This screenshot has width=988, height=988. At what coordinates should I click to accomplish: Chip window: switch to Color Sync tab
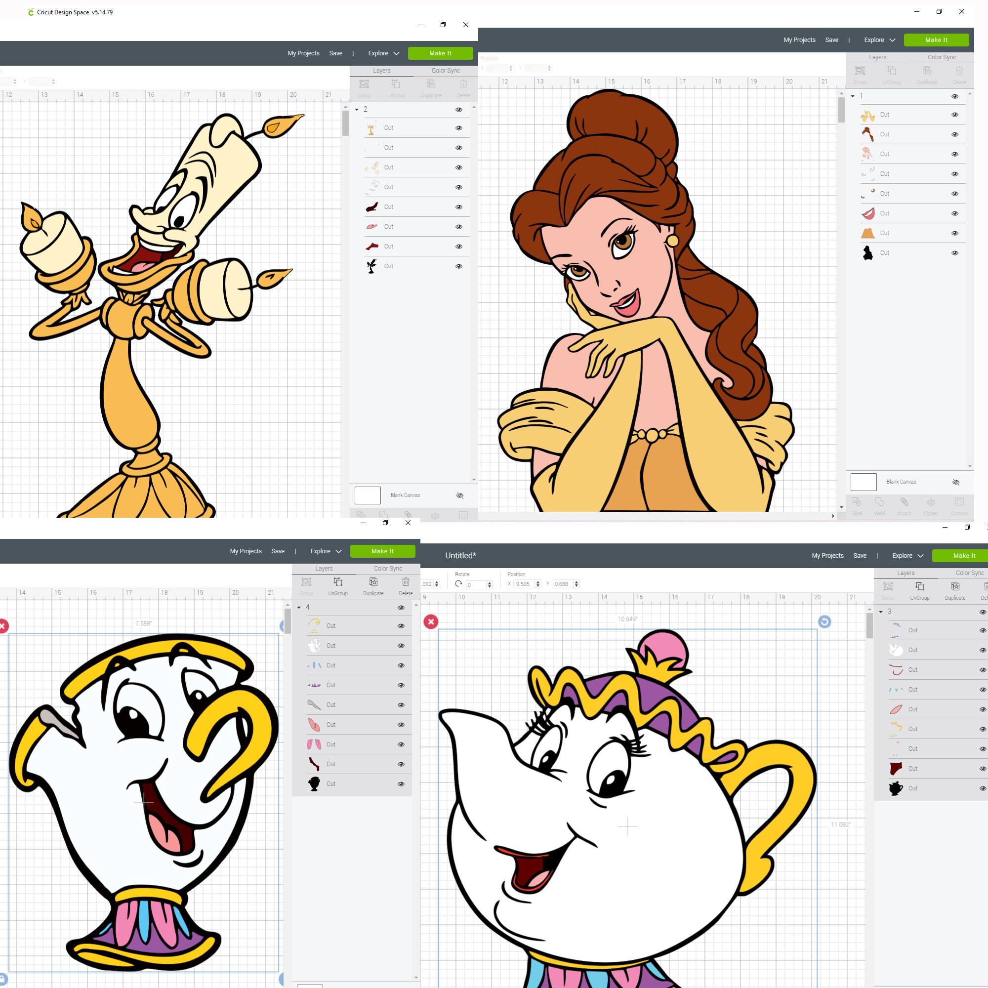(388, 569)
